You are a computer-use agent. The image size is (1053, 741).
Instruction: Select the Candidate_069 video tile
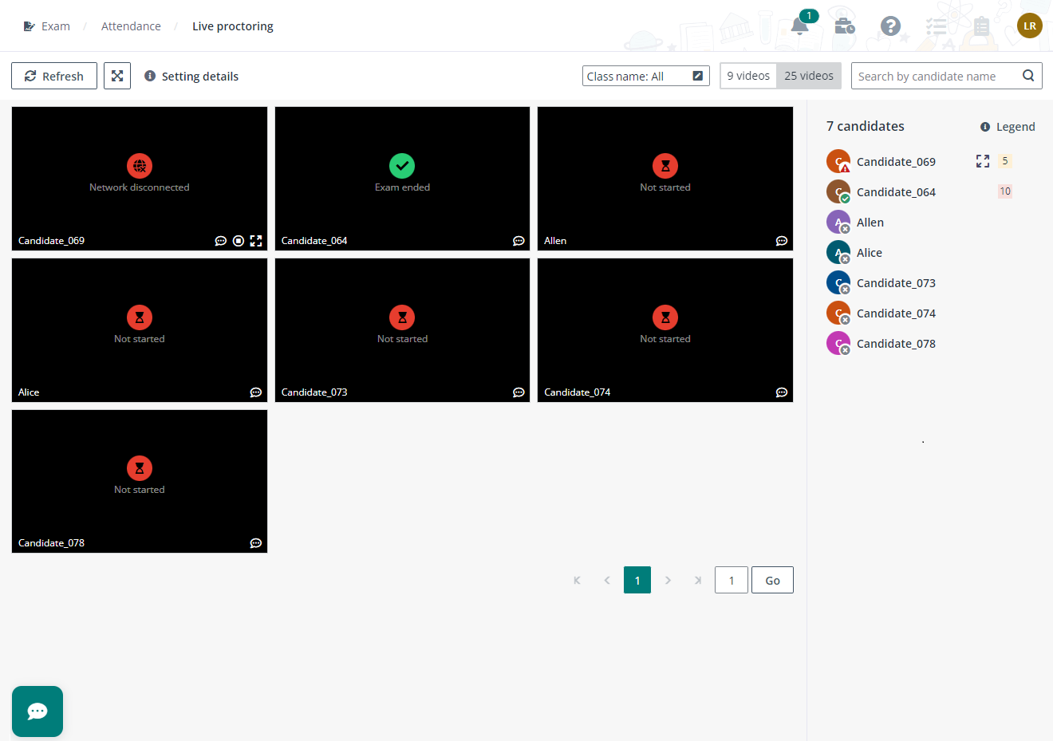click(140, 179)
